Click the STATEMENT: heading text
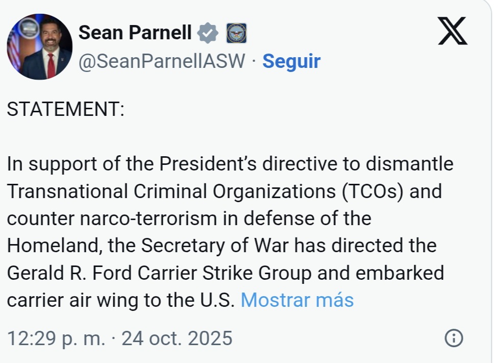Screen dimensions: 498x363 (65, 110)
